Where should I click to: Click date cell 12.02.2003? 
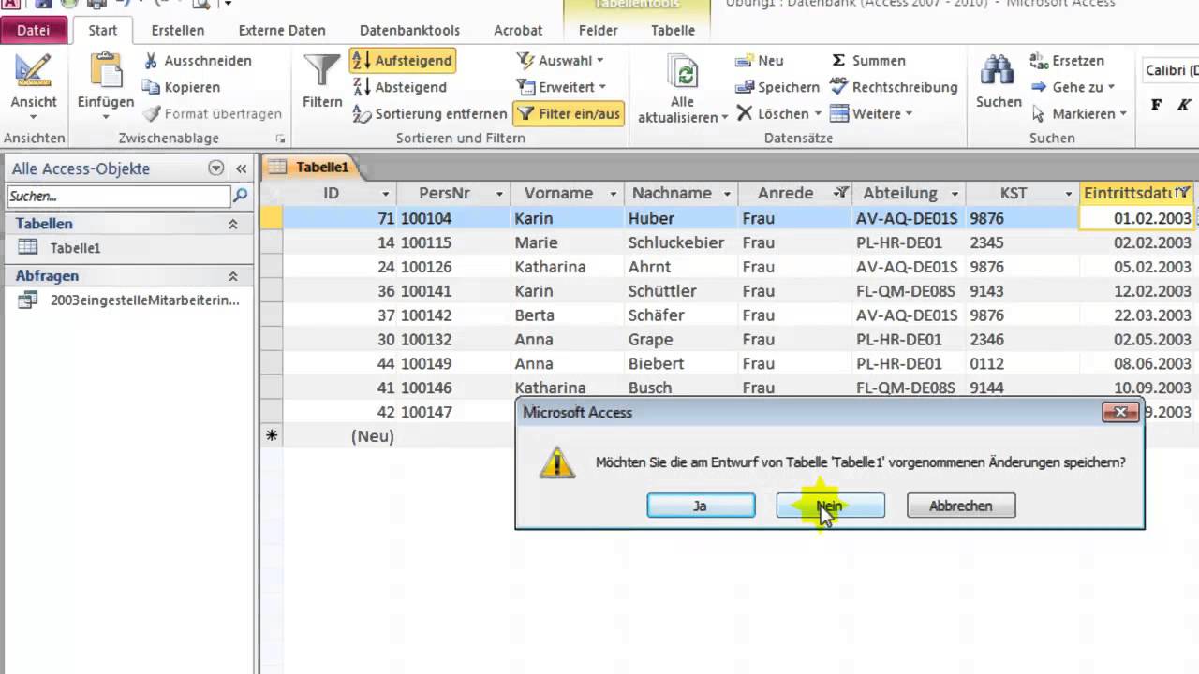1137,291
